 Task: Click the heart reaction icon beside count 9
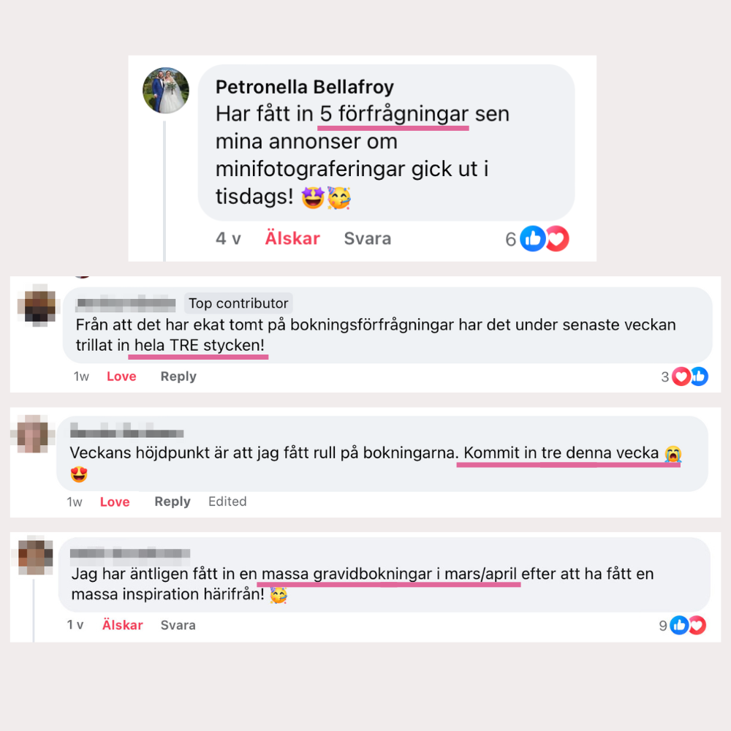pos(697,625)
